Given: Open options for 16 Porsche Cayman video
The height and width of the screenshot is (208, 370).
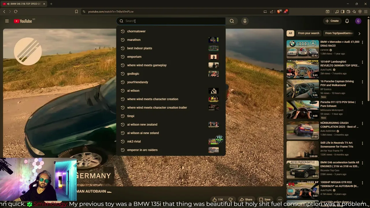Looking at the screenshot, I should pos(362,82).
